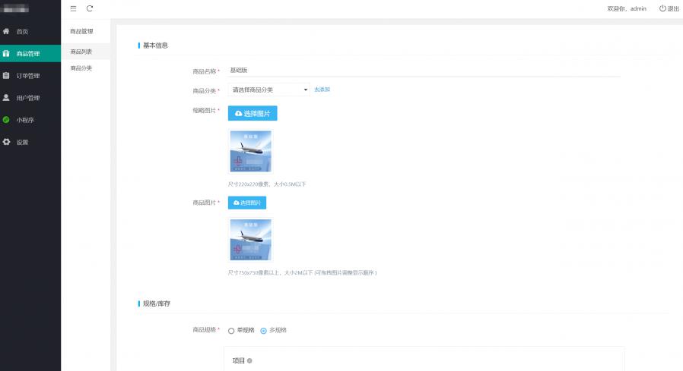Open the 商品分类 submenu item
This screenshot has height=371, width=683.
point(81,68)
